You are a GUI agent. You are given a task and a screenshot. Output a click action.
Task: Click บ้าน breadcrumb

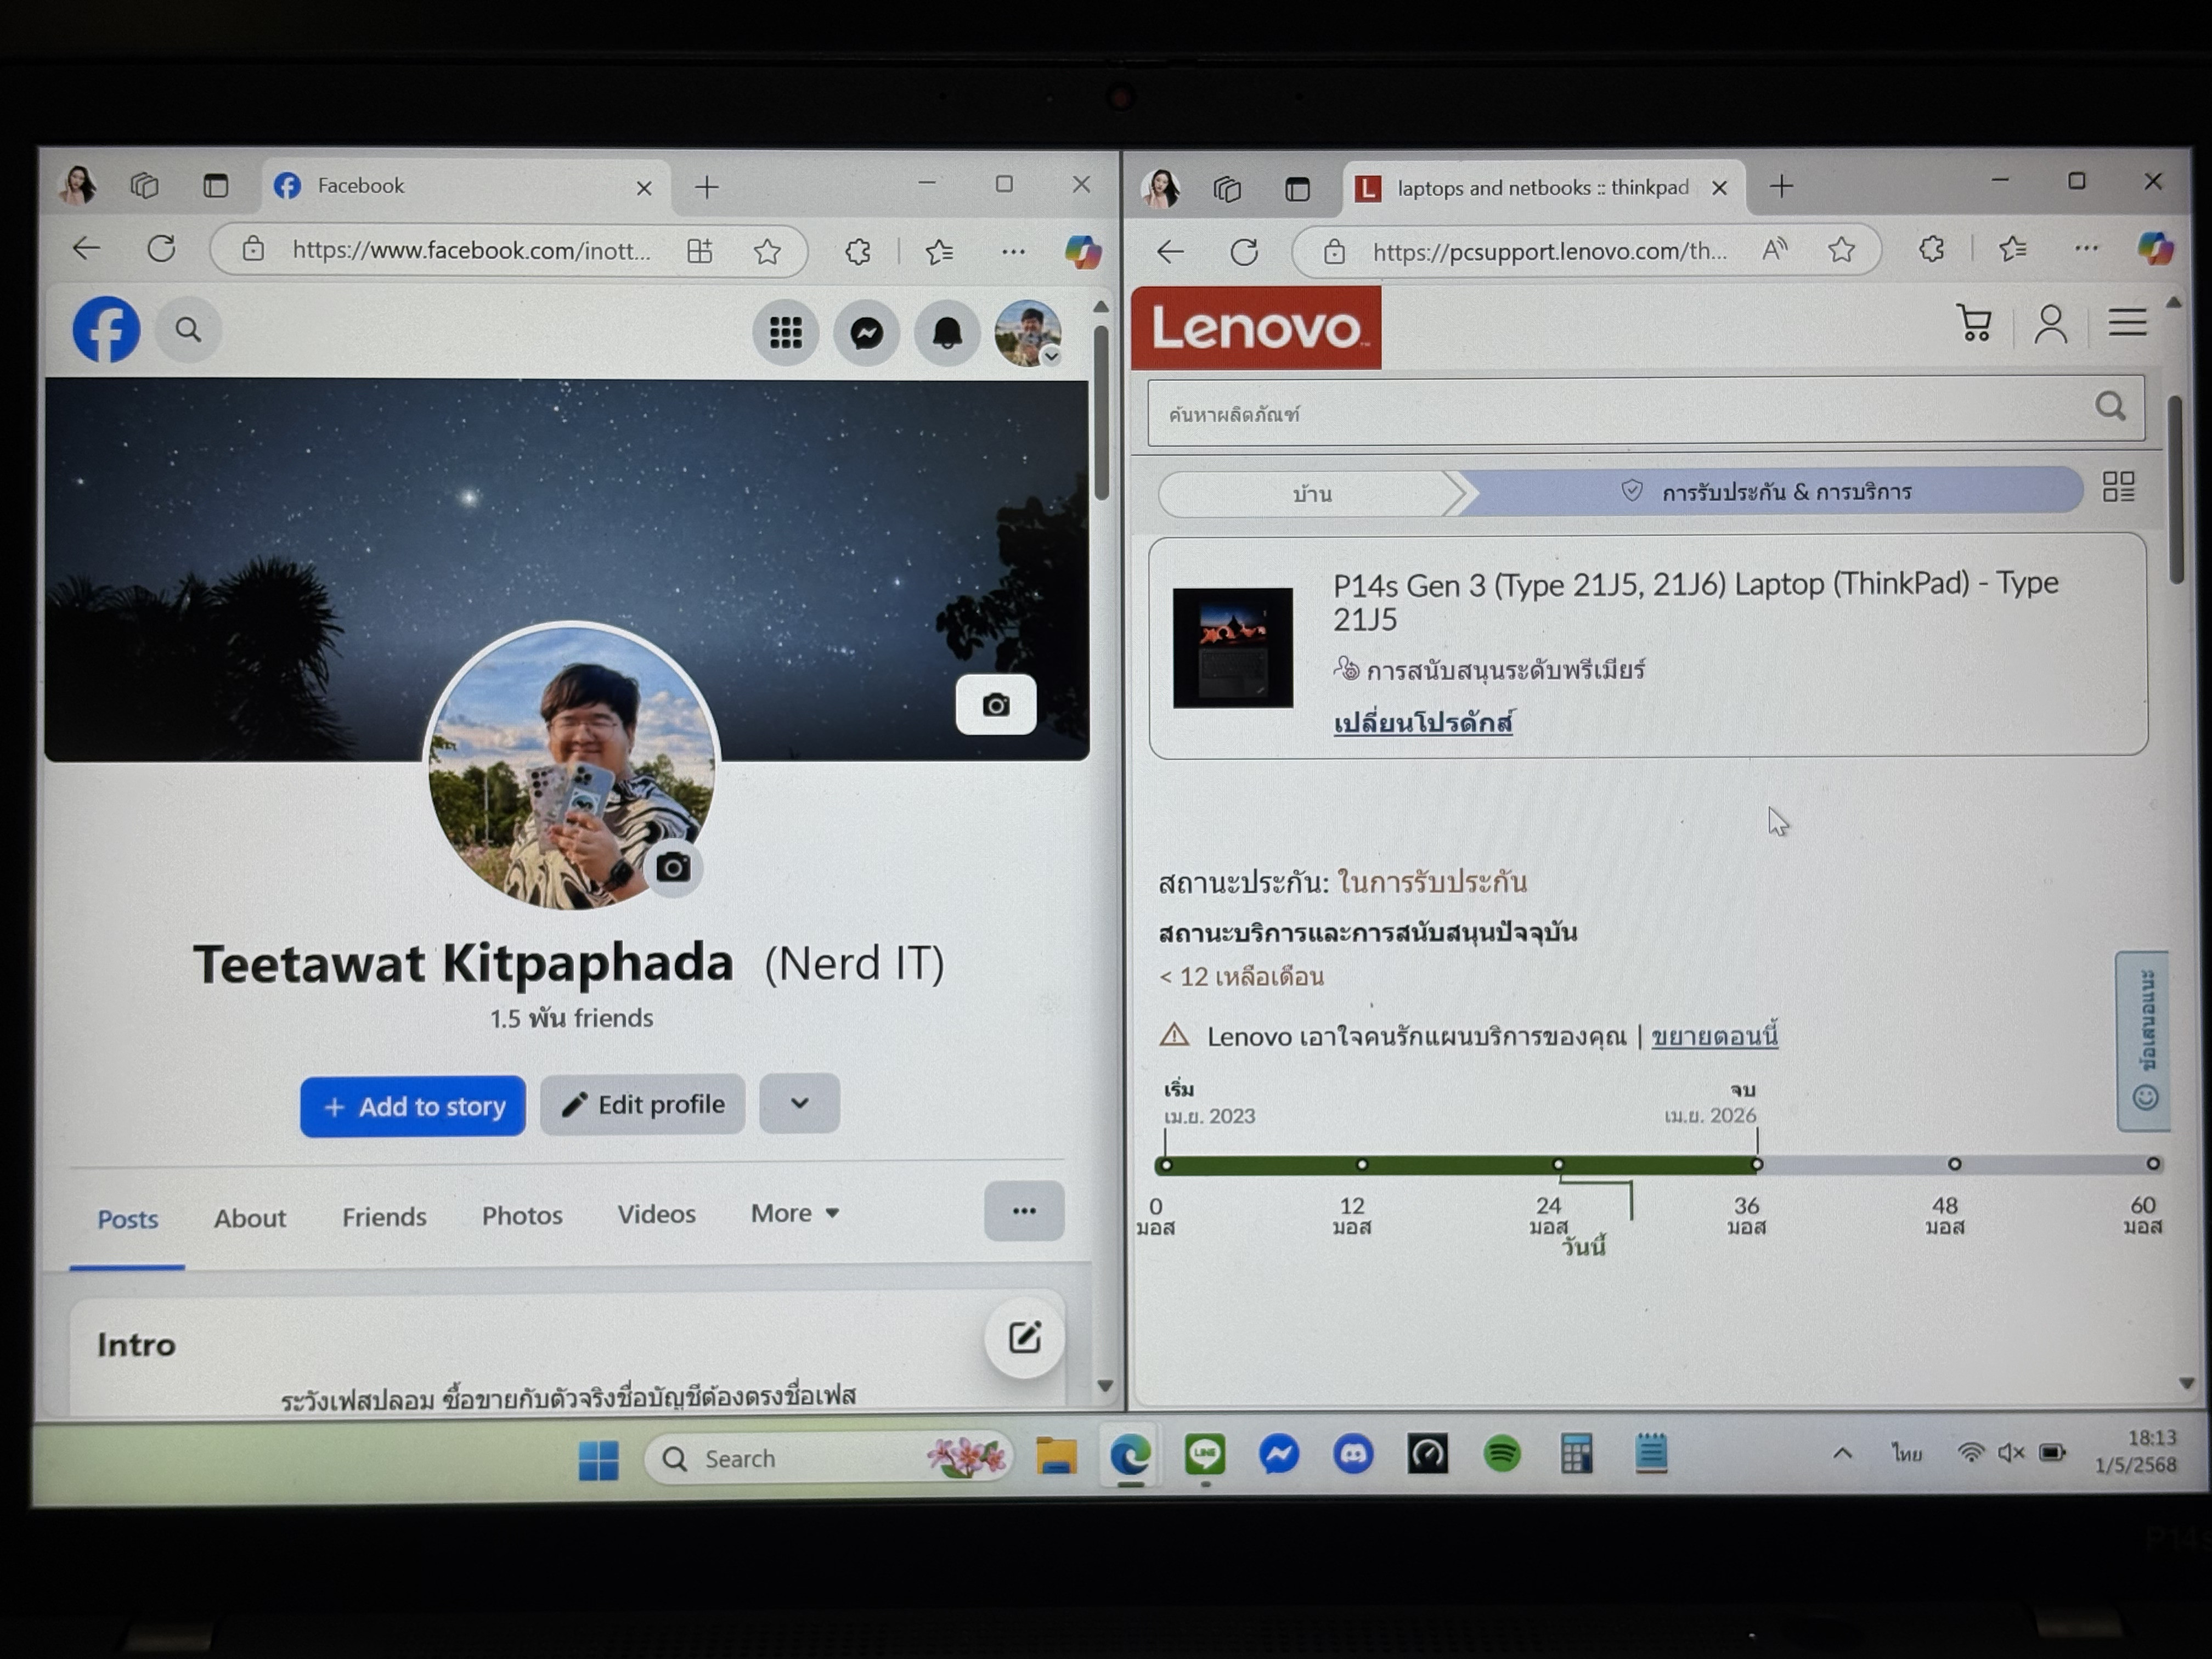(x=1312, y=494)
